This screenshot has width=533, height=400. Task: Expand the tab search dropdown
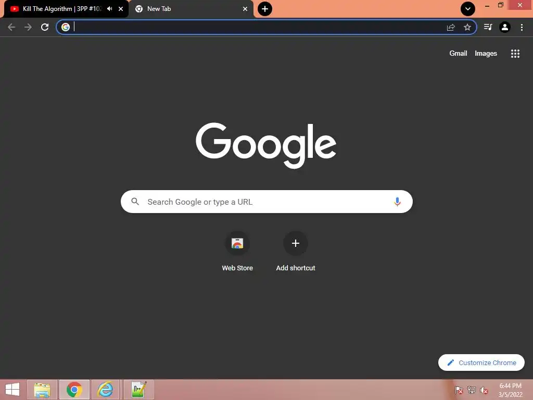[468, 9]
